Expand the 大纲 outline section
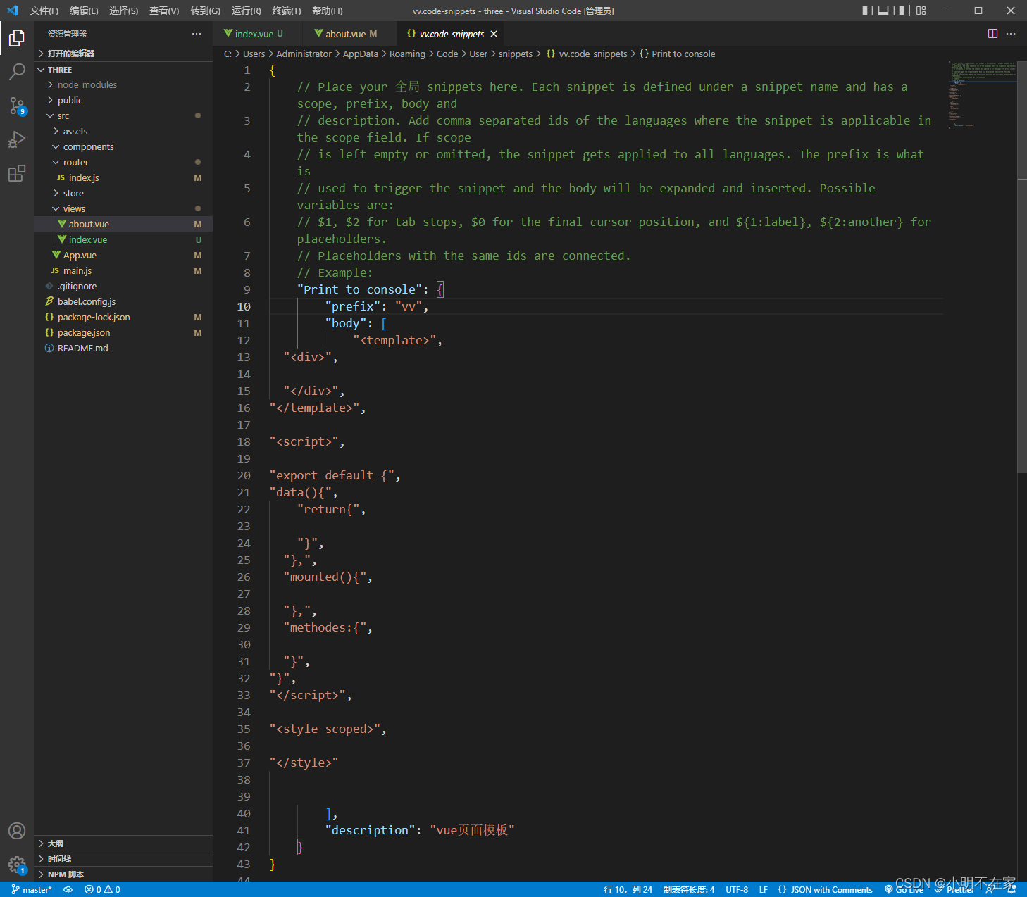 click(123, 843)
